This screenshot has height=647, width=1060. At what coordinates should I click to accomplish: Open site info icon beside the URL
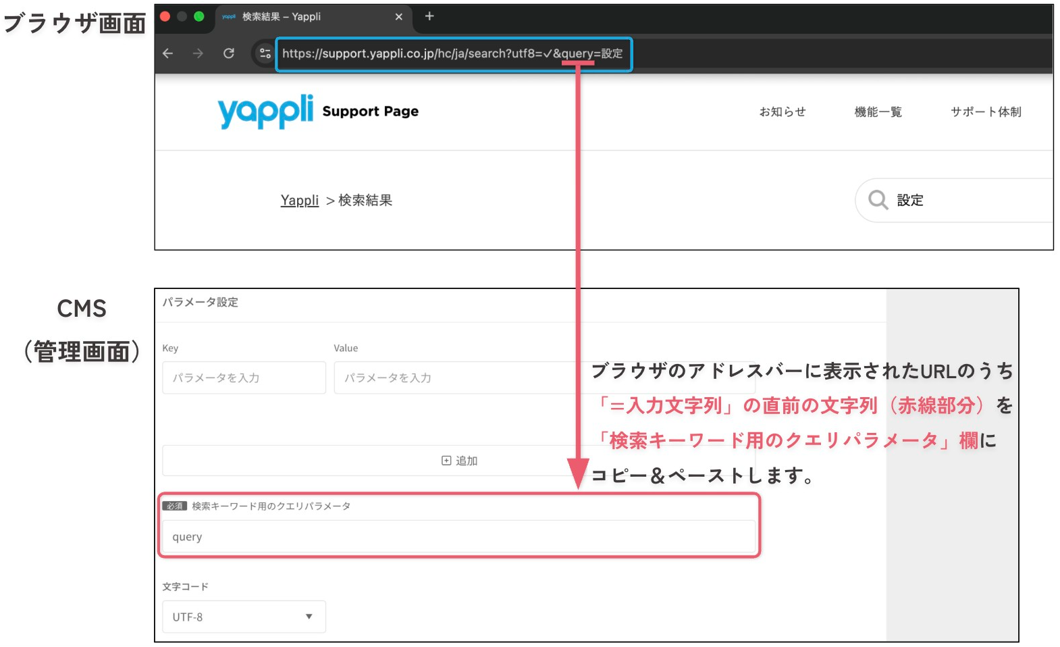pos(265,53)
